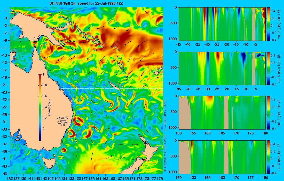
Task: Click the velocity scale arrow in the legend
Action: point(63,120)
